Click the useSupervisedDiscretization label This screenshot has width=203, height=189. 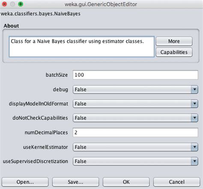pos(36,162)
